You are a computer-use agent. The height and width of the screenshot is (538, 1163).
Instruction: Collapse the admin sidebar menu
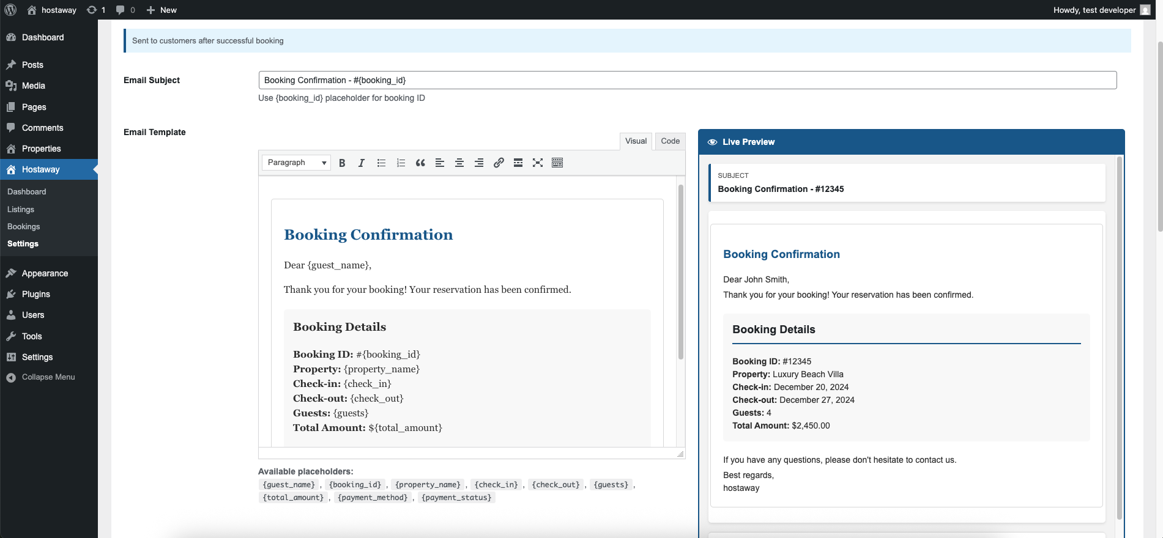[x=49, y=377]
